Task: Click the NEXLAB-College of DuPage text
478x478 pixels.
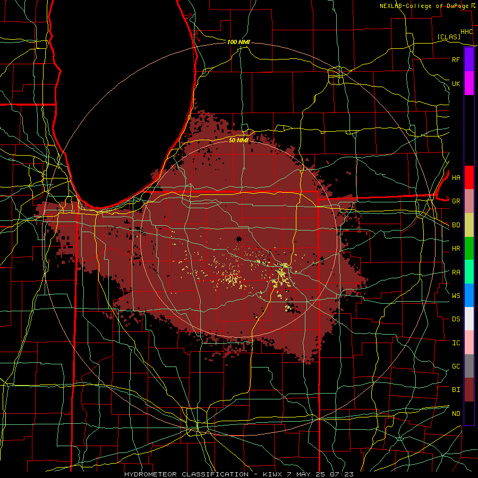Action: 424,6
